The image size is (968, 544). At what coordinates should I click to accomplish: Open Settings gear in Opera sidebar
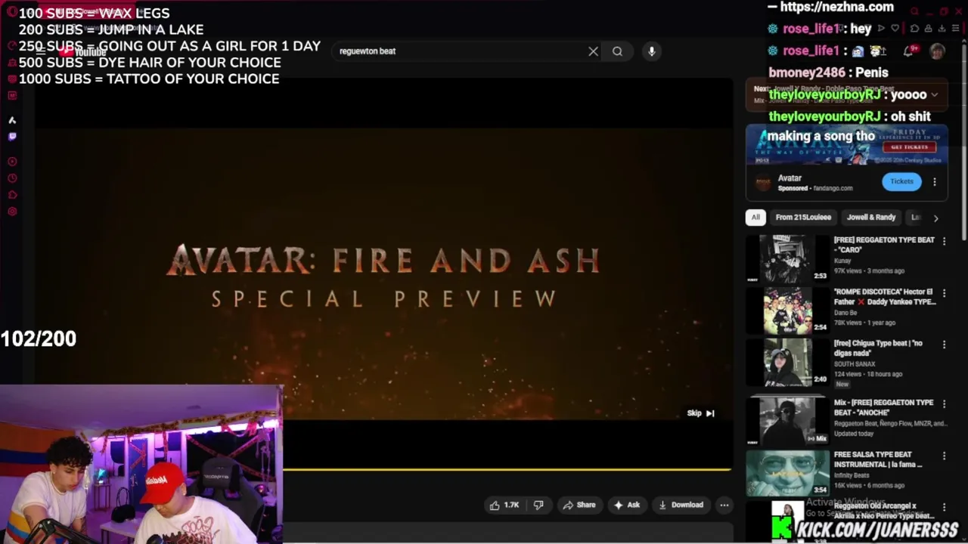[x=12, y=212]
